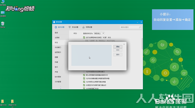Toggle 允许自动播放魔法表情和超级表情 checkbox
The height and width of the screenshot is (108, 195).
pos(84,78)
